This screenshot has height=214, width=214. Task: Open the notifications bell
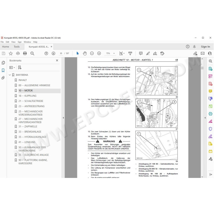tap(194, 46)
